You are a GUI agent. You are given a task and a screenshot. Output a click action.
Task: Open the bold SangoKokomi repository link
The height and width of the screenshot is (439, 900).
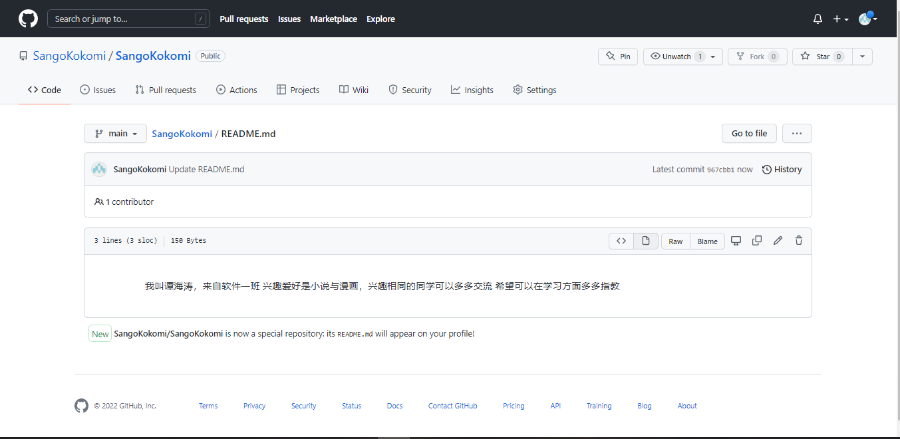click(x=153, y=56)
